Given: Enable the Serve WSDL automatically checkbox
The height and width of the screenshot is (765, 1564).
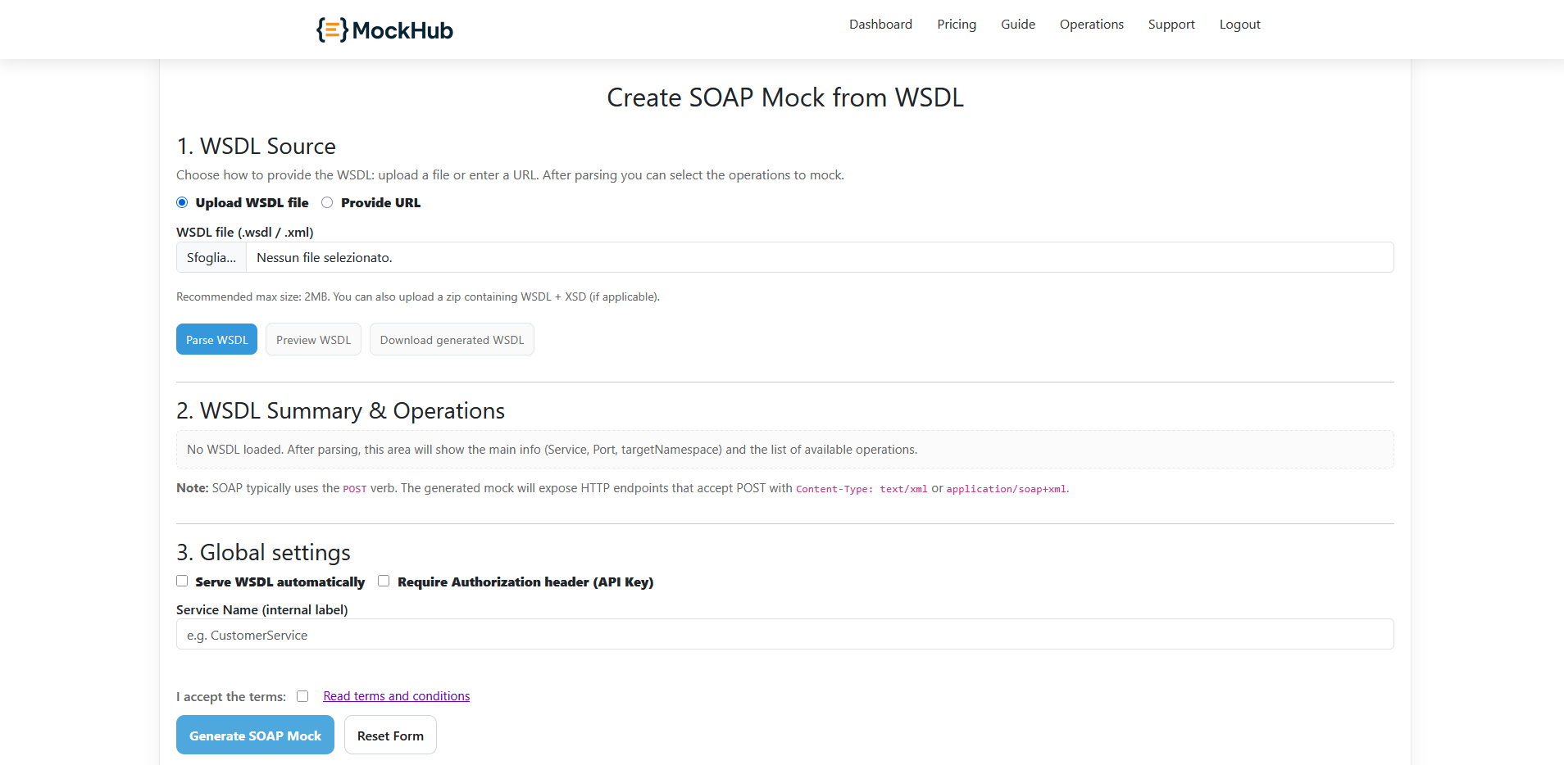Looking at the screenshot, I should (x=182, y=581).
